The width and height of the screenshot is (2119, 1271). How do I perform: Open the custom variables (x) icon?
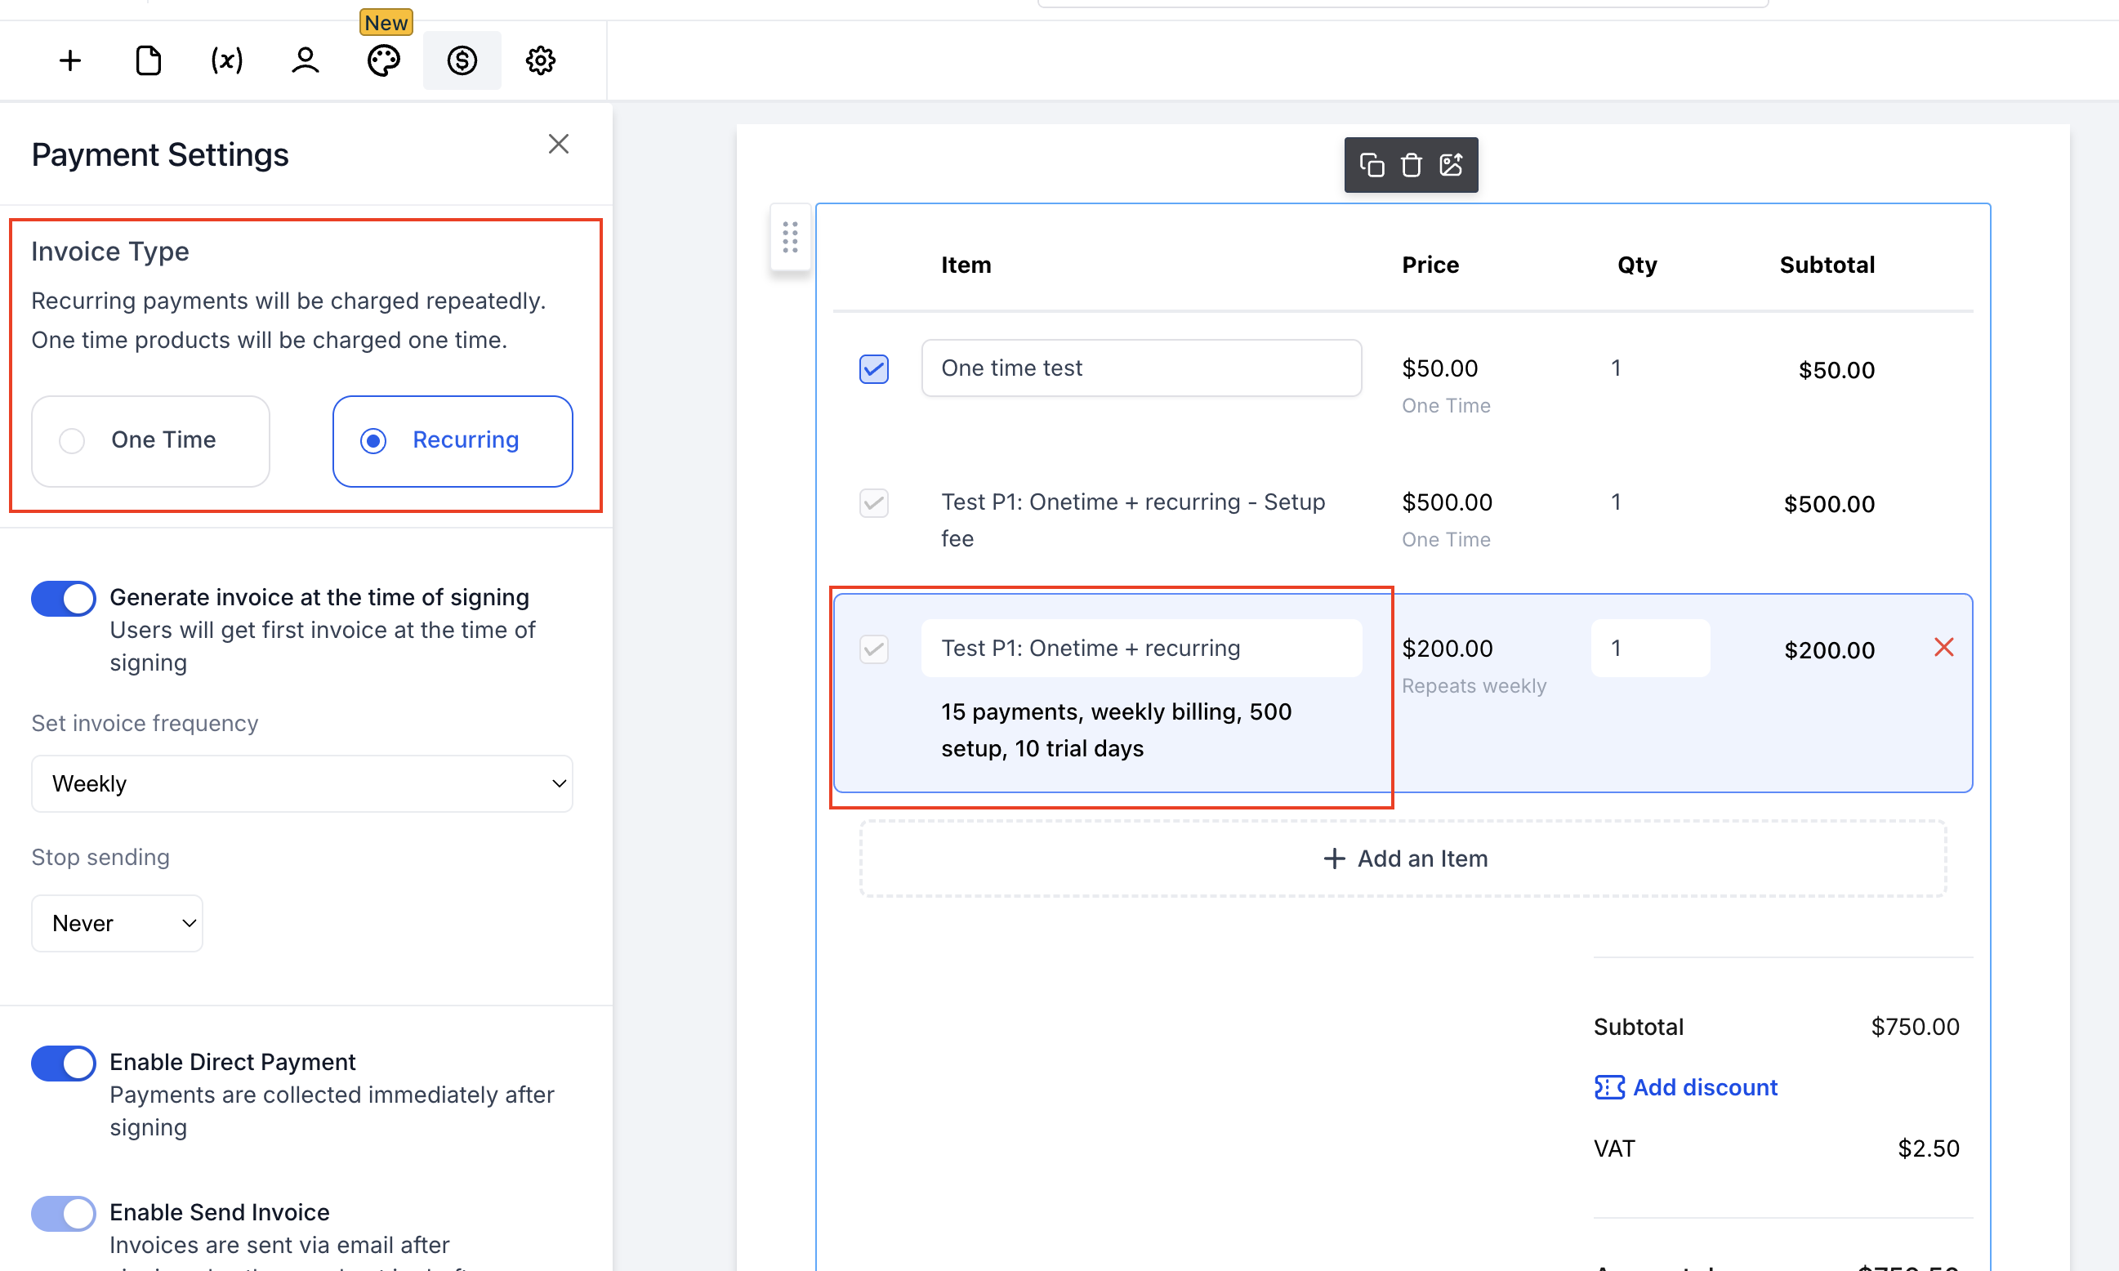coord(227,60)
